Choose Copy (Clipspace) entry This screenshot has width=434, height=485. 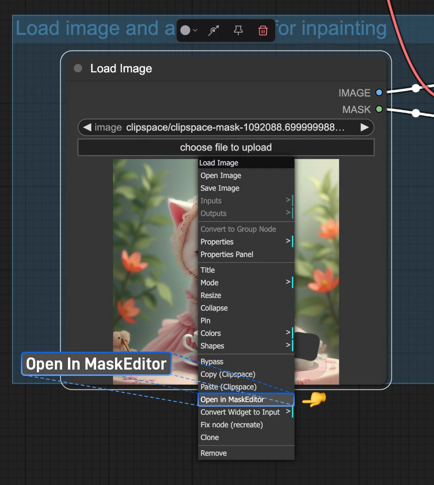[246, 374]
